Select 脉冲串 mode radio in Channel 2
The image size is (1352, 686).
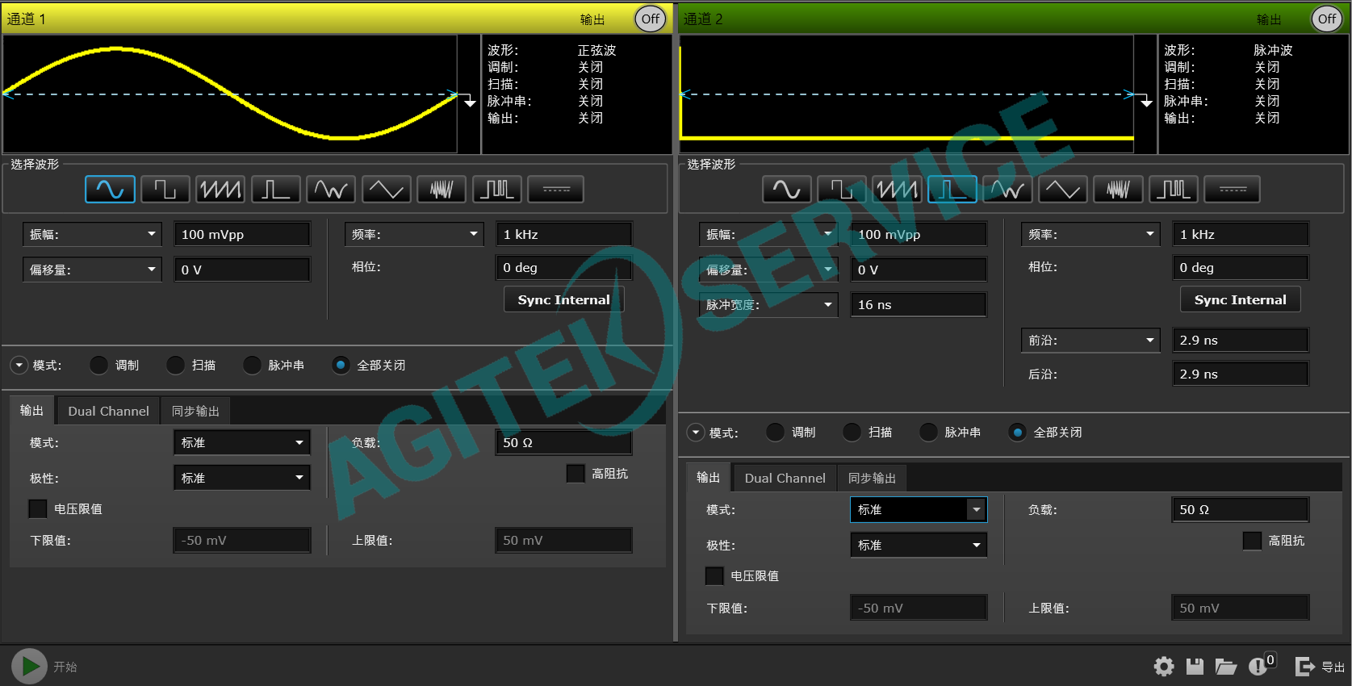click(x=928, y=433)
